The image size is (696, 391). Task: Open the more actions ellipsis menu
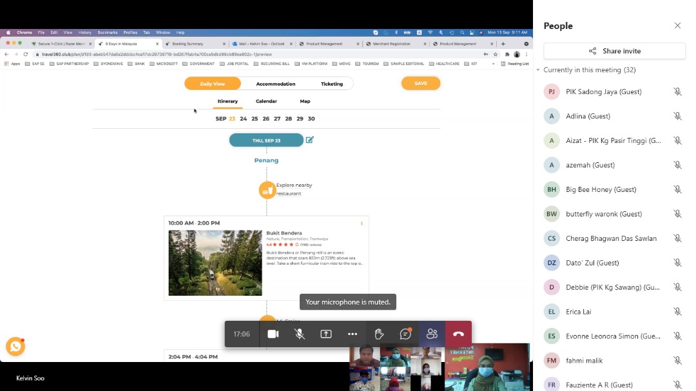tap(353, 334)
